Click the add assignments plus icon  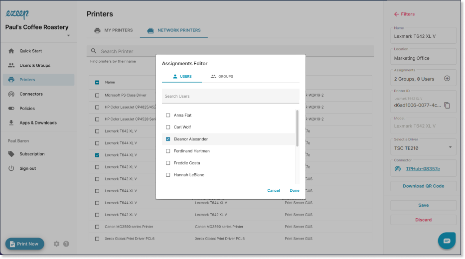447,79
